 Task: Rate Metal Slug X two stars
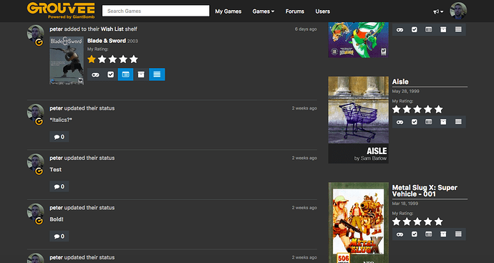click(407, 221)
